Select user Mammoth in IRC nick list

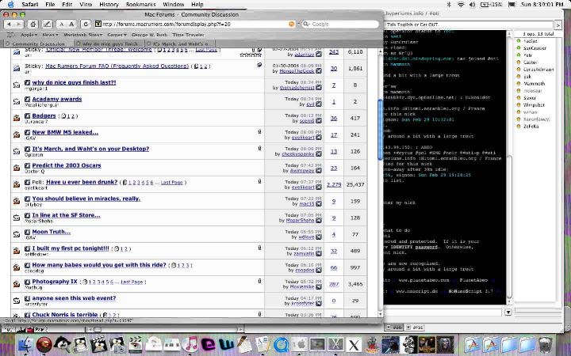534,84
